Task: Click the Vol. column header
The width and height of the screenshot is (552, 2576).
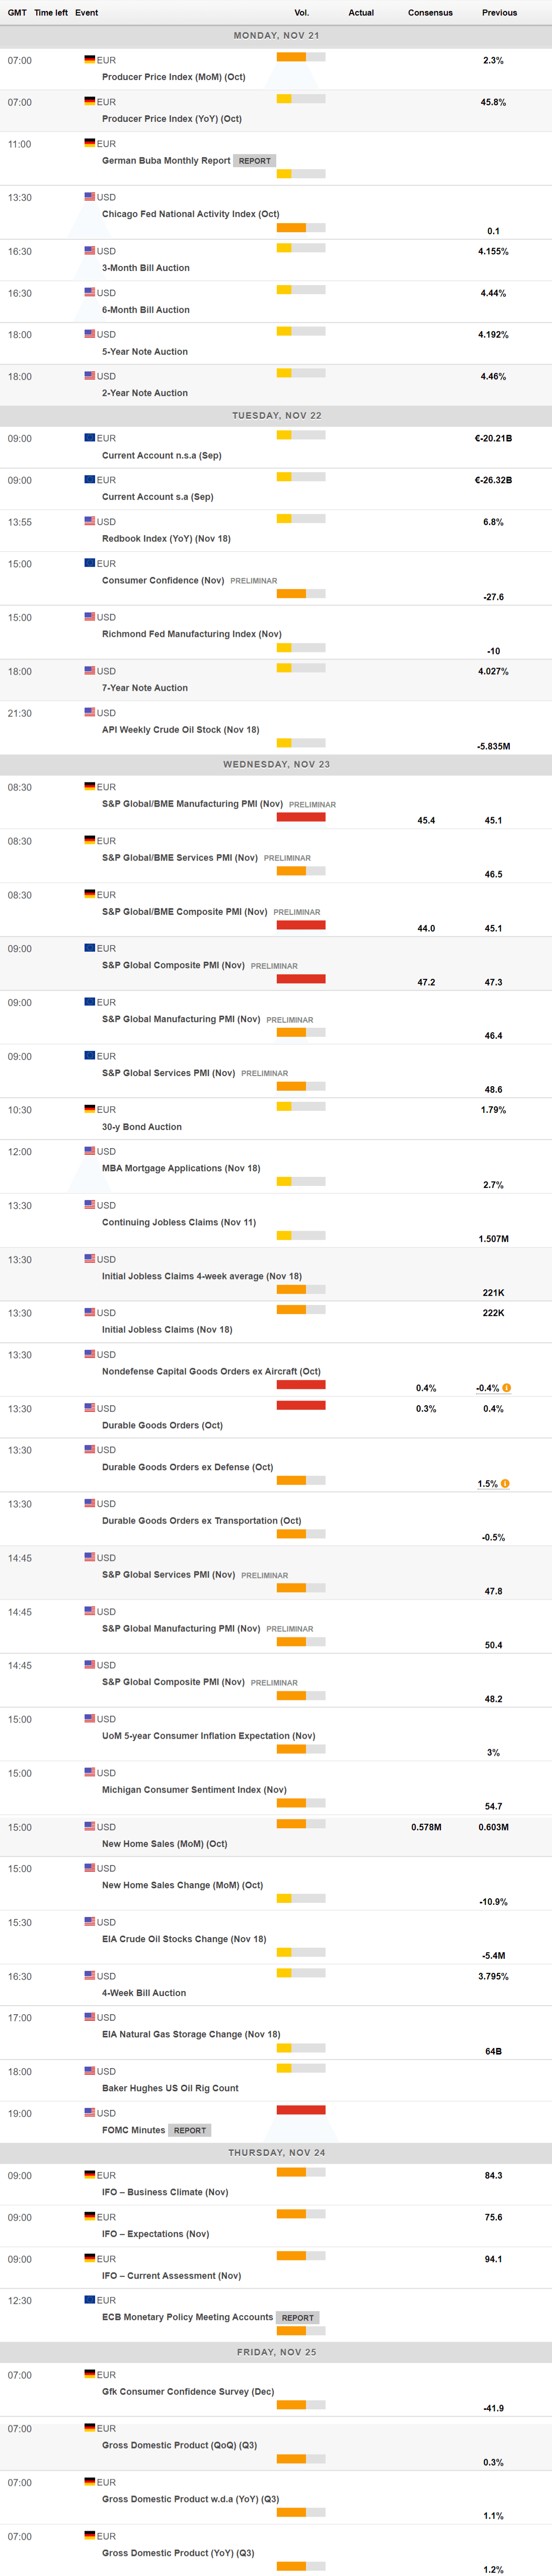Action: point(301,13)
